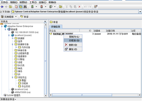Screen dimensions: 142x101
Task: Open the 文件 menu
Action: pos(4,2)
